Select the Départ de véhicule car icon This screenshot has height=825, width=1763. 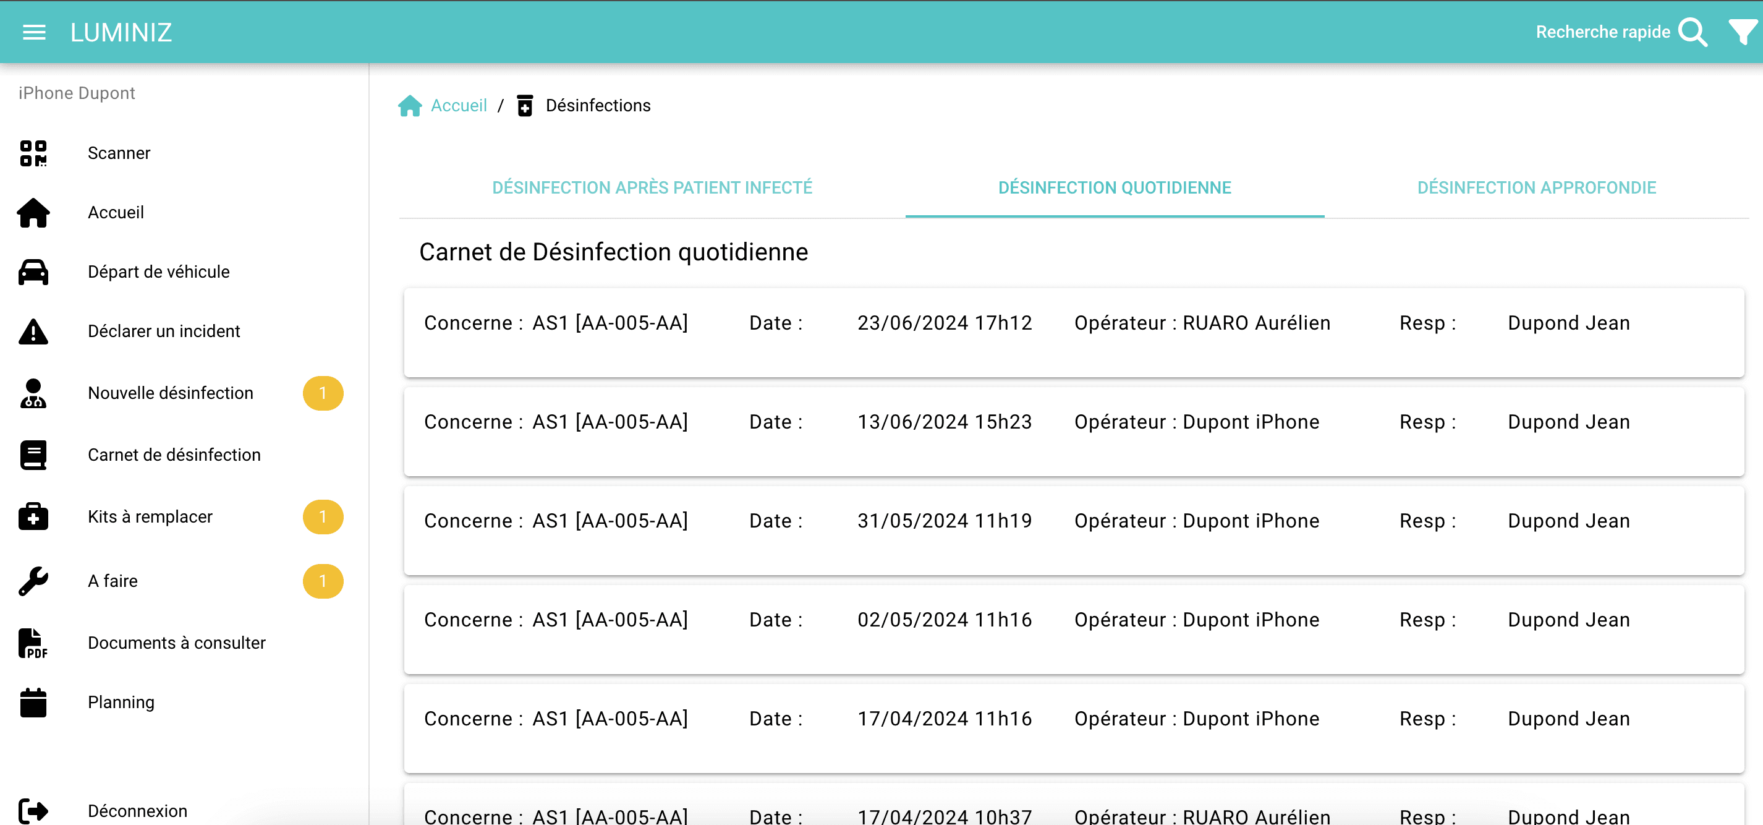pyautogui.click(x=33, y=271)
